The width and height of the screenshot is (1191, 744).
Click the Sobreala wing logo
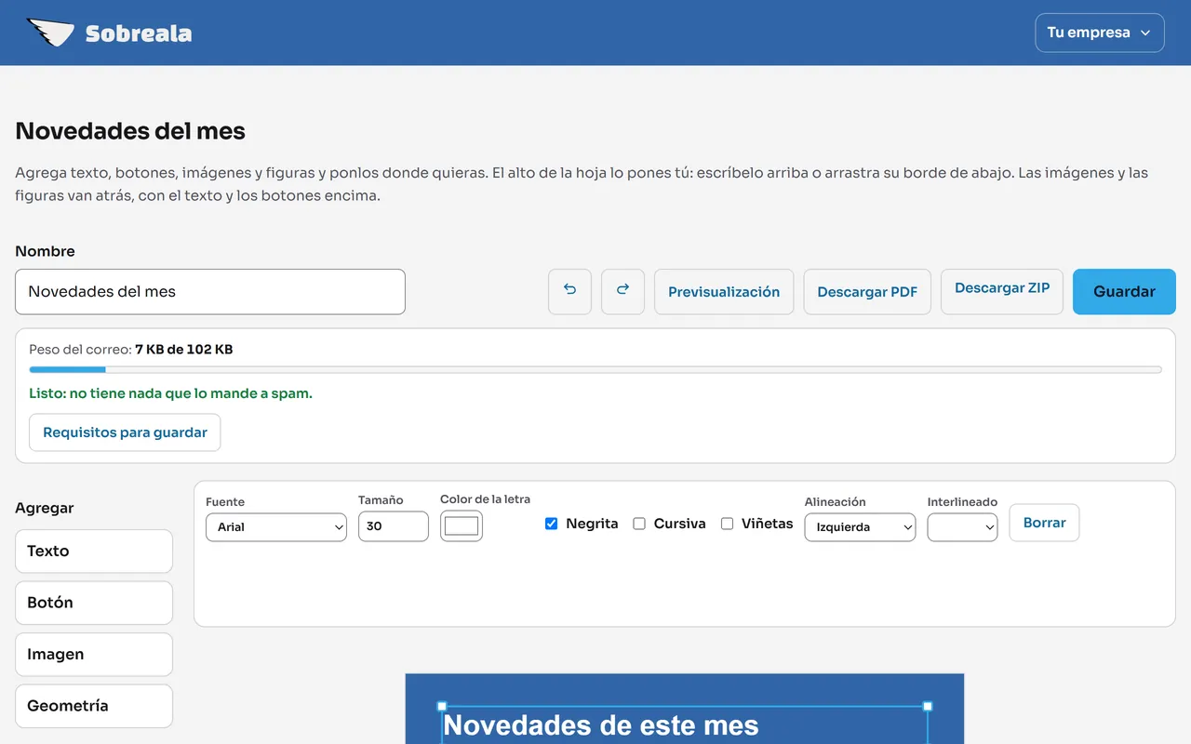pyautogui.click(x=50, y=33)
